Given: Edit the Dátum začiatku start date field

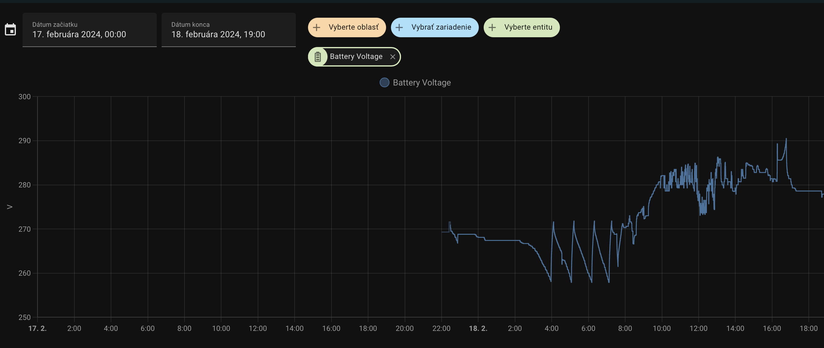Looking at the screenshot, I should coord(90,30).
